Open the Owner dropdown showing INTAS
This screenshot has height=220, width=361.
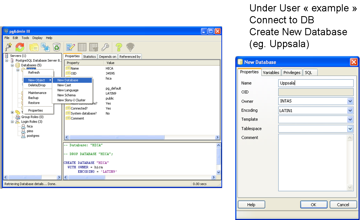click(350, 101)
